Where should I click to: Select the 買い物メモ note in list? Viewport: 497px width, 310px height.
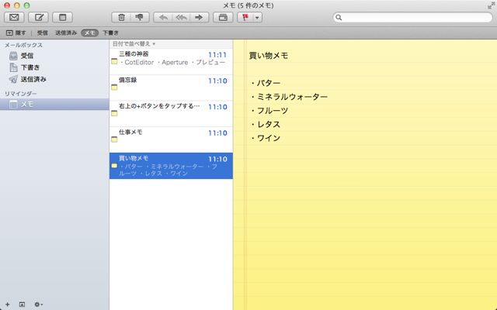pos(171,166)
